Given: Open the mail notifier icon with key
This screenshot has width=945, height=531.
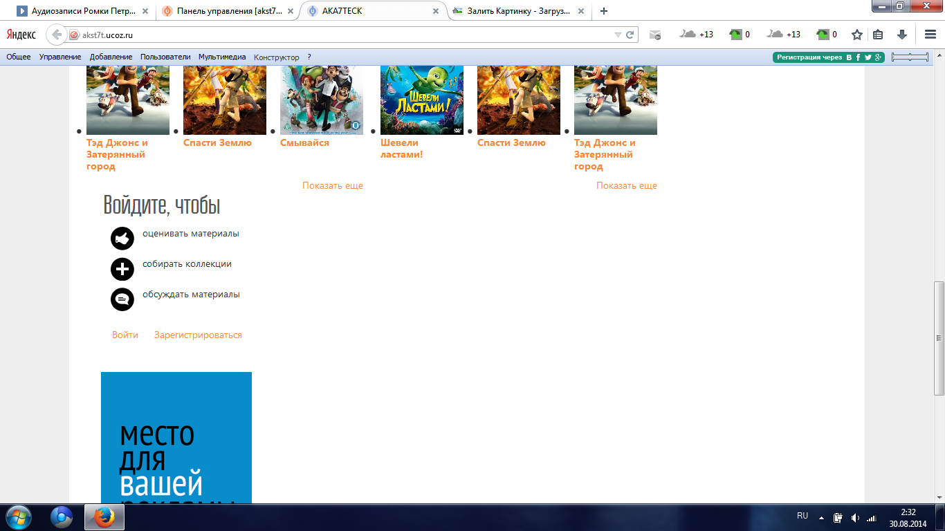Looking at the screenshot, I should 654,35.
